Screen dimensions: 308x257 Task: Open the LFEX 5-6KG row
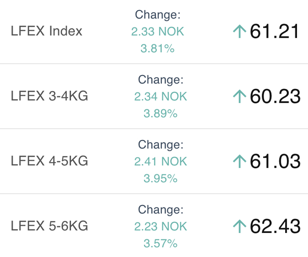[x=154, y=226]
